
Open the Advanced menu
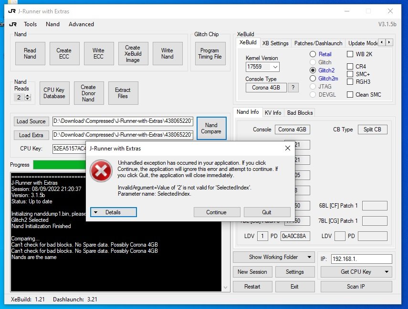point(81,24)
